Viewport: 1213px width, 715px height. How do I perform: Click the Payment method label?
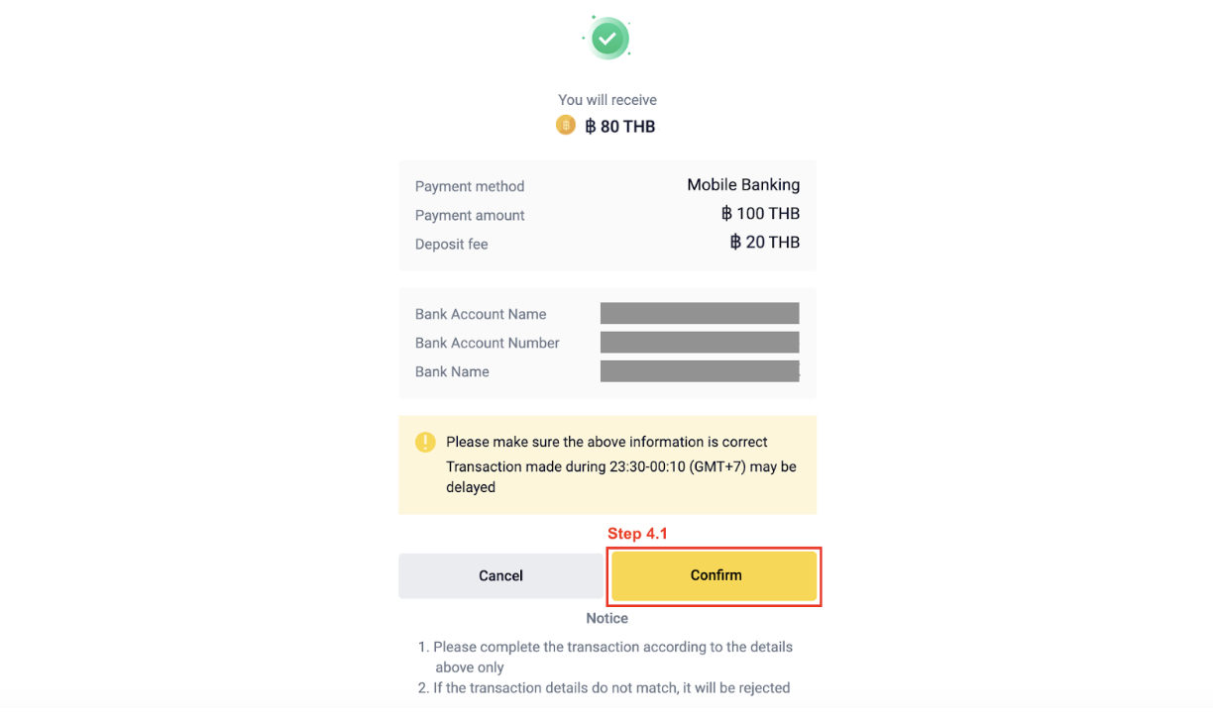pyautogui.click(x=470, y=186)
